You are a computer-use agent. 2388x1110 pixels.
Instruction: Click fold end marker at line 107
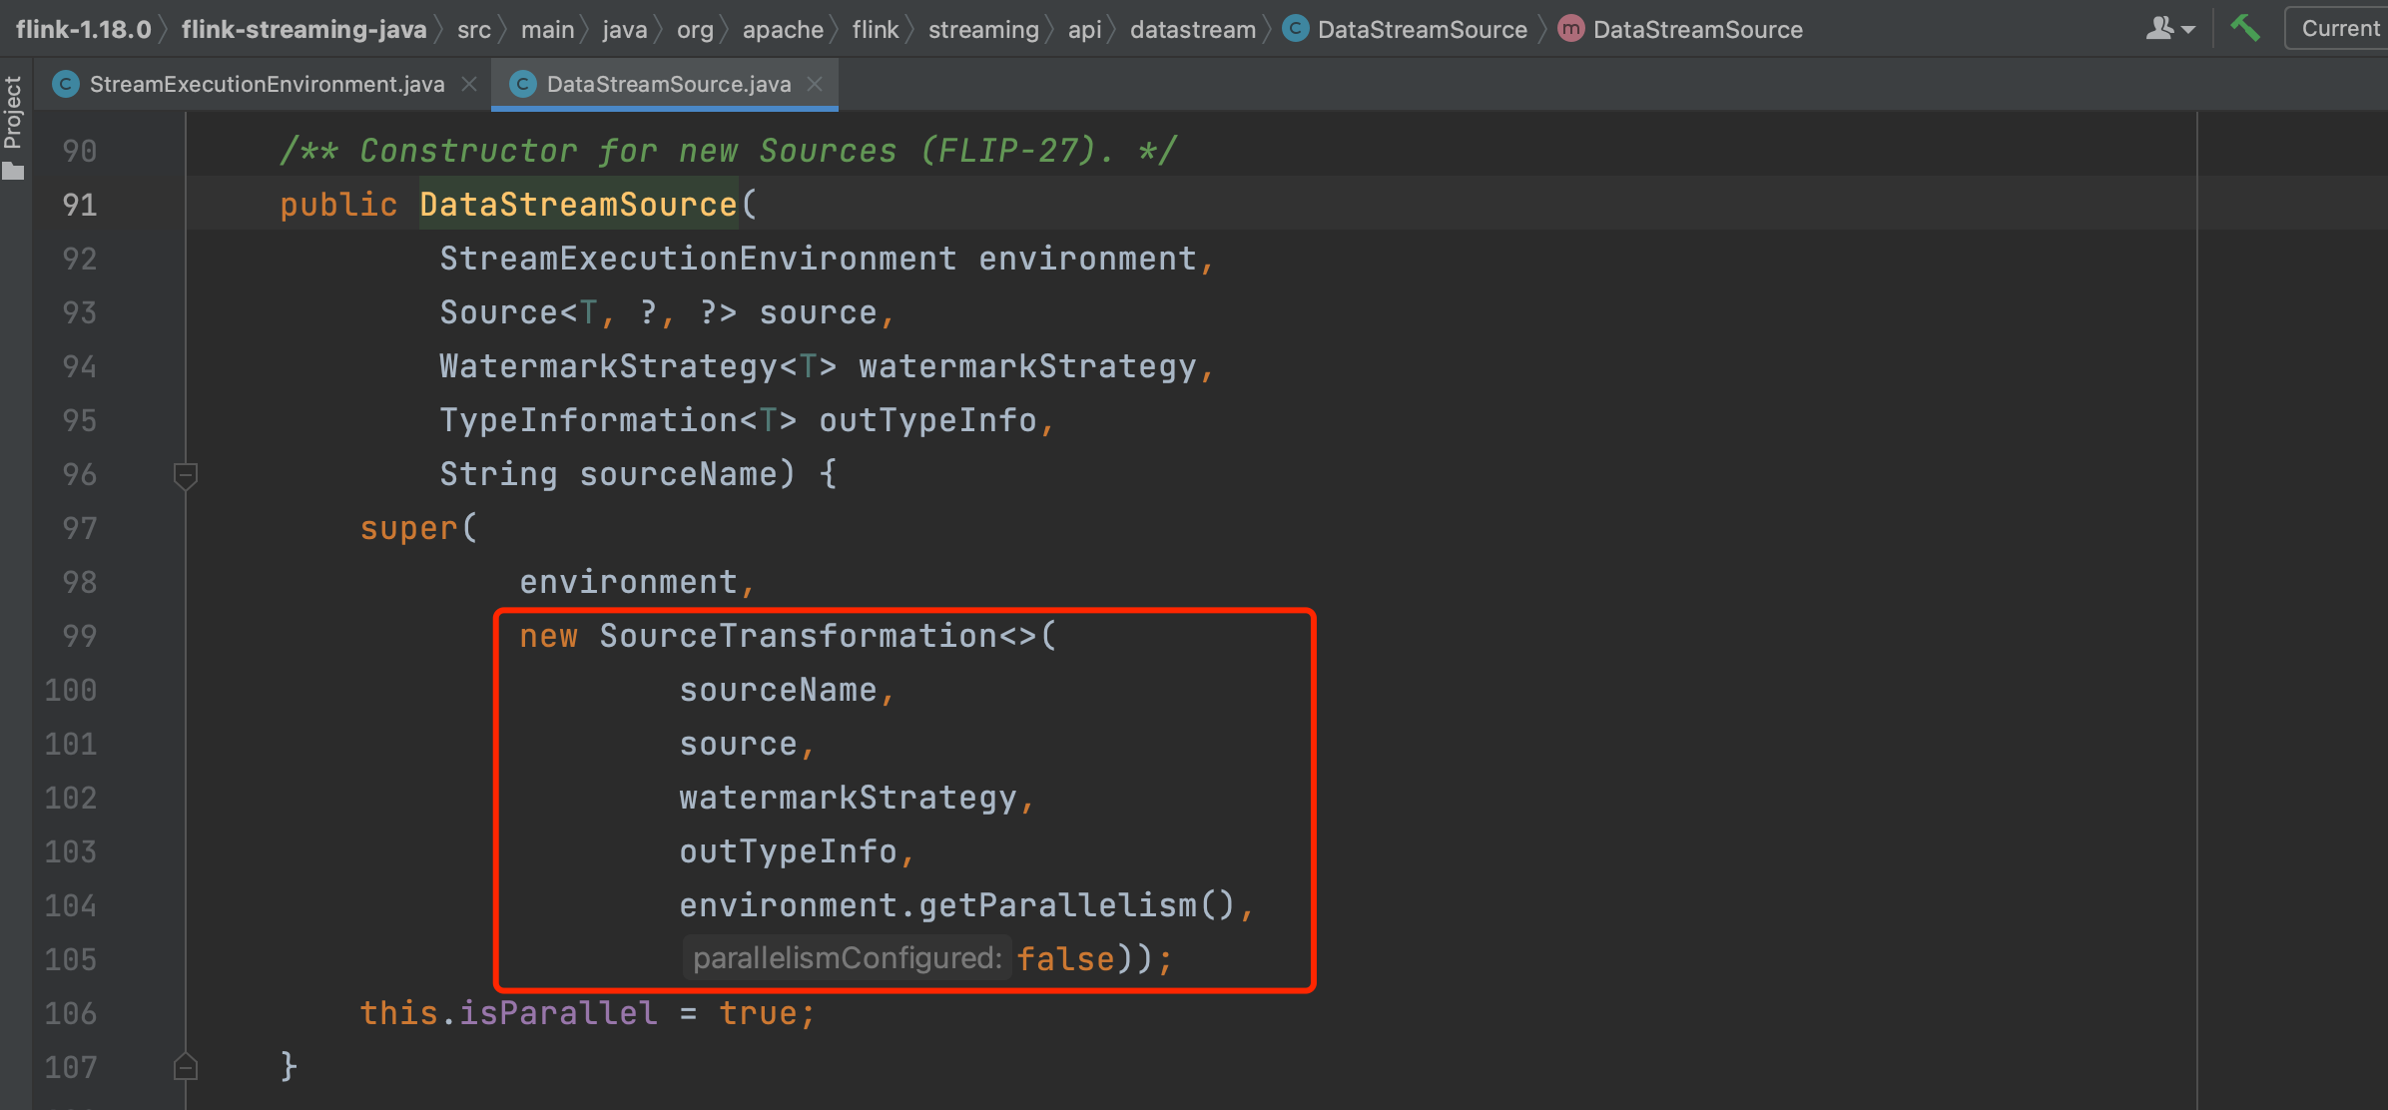point(186,1067)
